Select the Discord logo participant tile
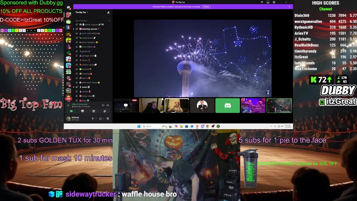The height and width of the screenshot is (201, 357). 228,106
